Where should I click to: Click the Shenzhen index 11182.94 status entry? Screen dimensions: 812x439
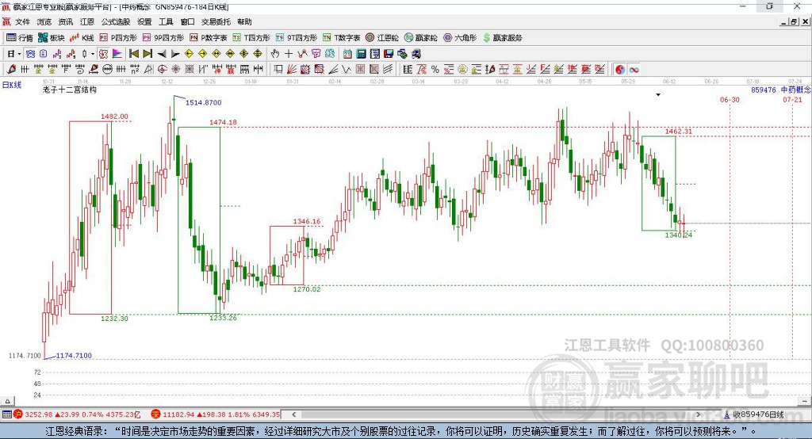(216, 414)
